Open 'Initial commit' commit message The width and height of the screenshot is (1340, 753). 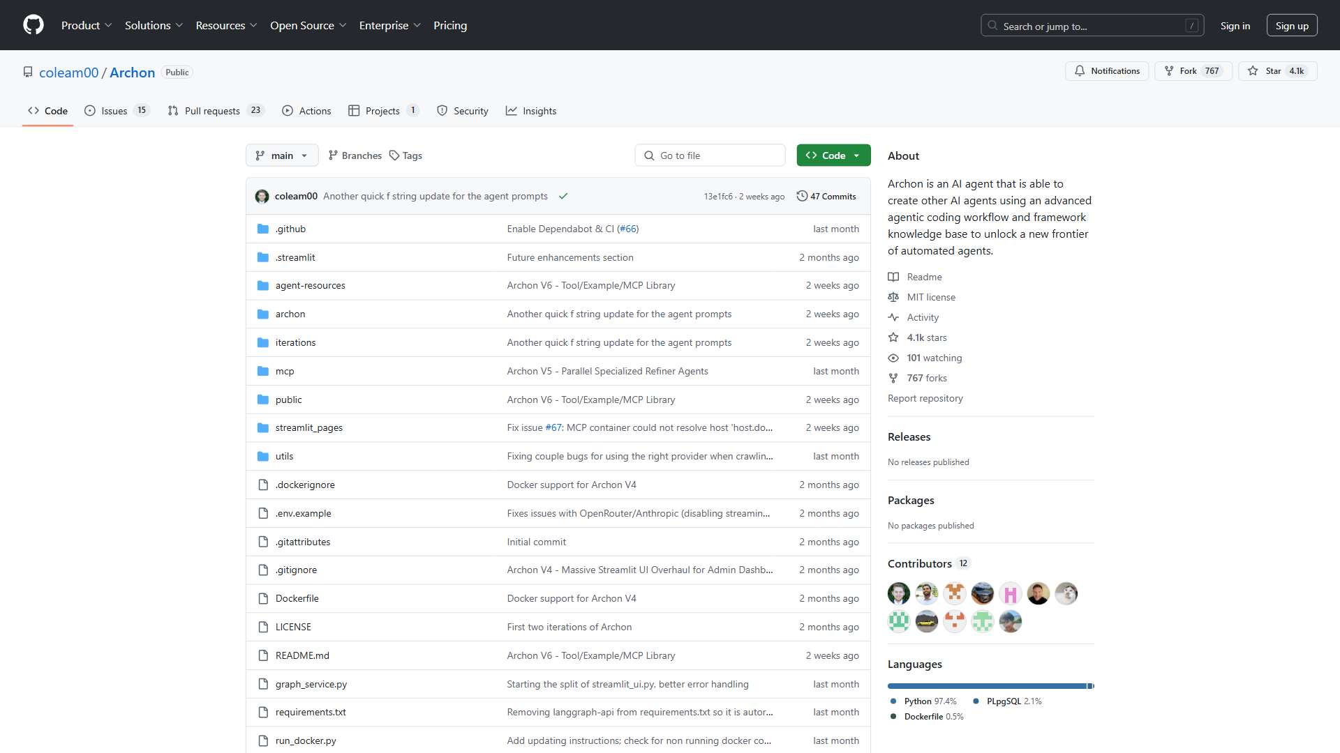537,542
